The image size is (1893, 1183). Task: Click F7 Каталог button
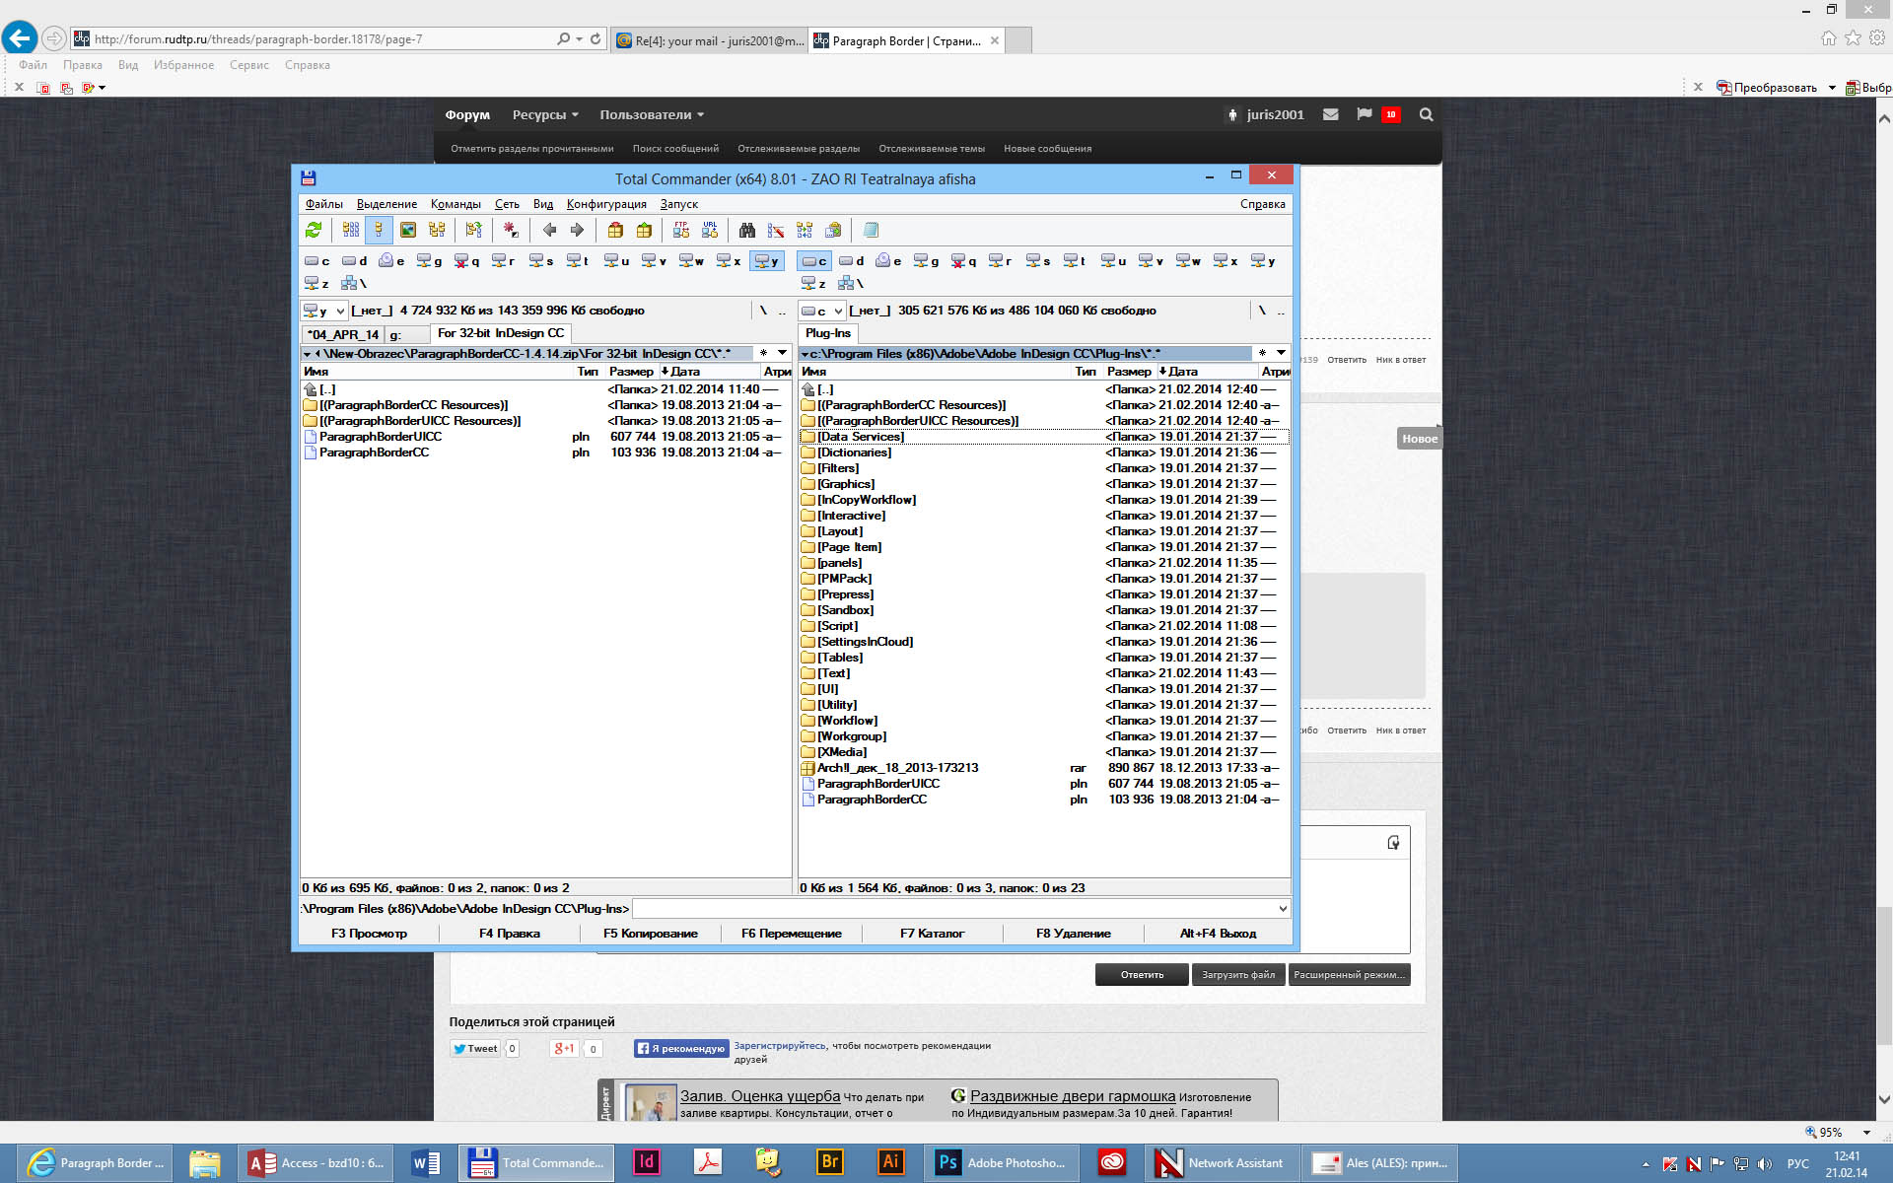coord(933,934)
